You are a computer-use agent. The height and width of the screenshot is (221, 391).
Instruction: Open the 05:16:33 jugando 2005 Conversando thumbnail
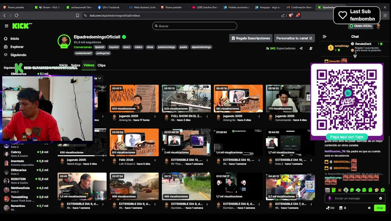(x=290, y=99)
